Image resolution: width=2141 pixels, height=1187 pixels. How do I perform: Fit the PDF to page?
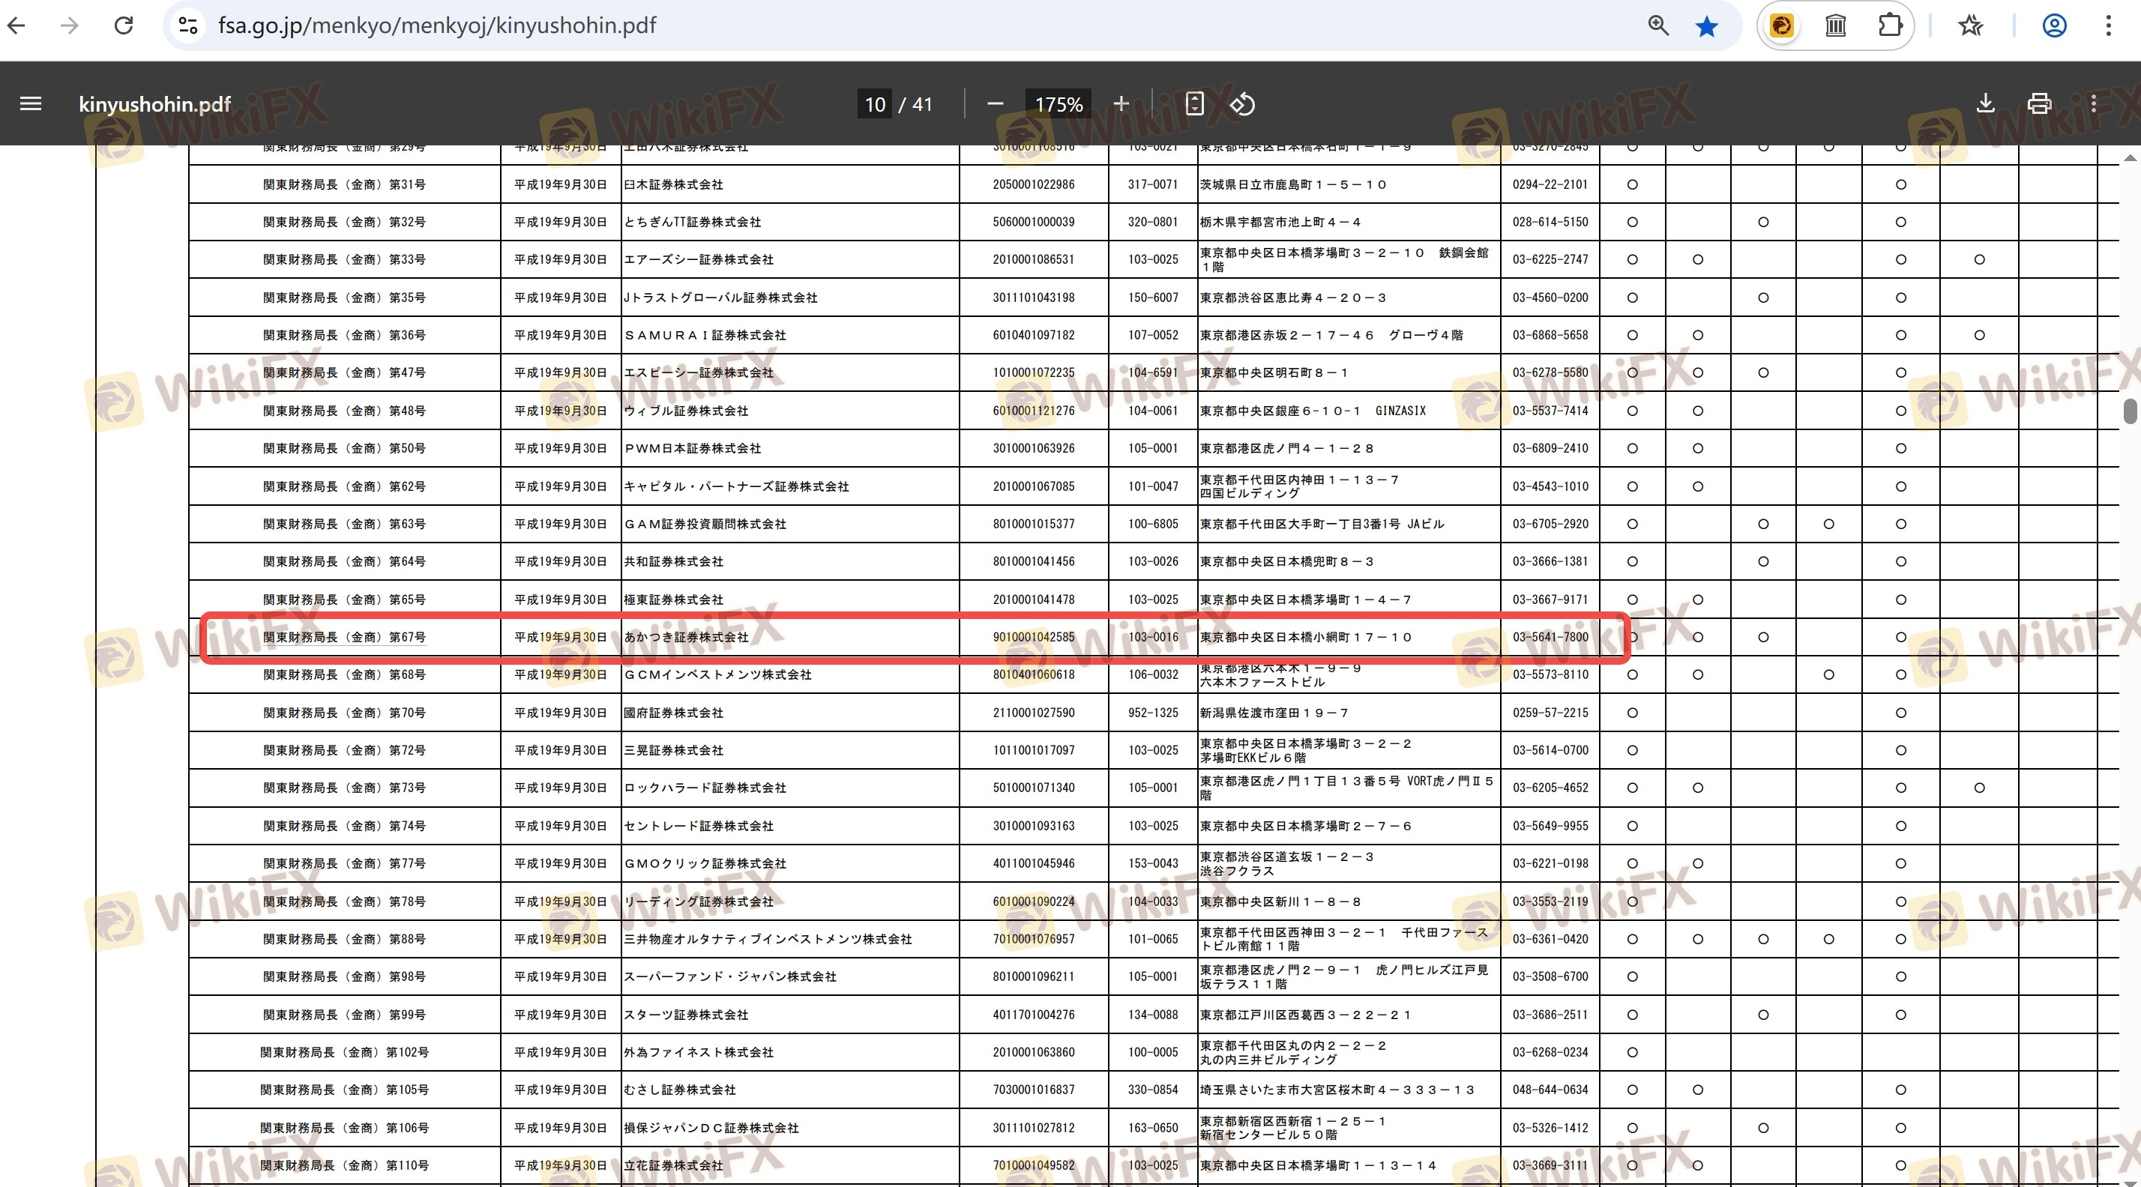pyautogui.click(x=1194, y=104)
